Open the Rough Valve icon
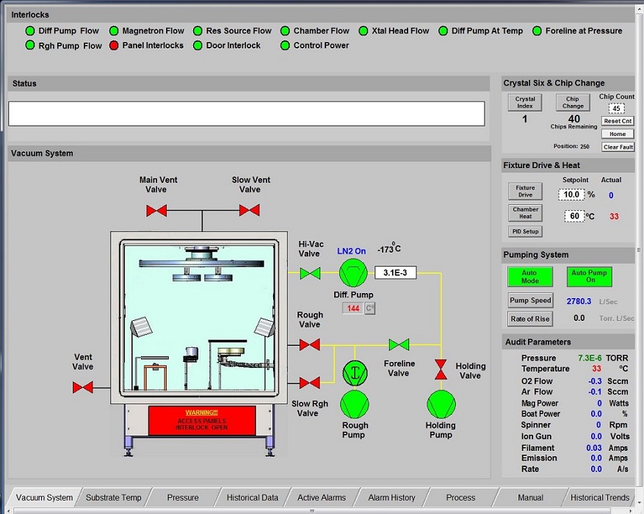This screenshot has height=514, width=644. tap(309, 344)
